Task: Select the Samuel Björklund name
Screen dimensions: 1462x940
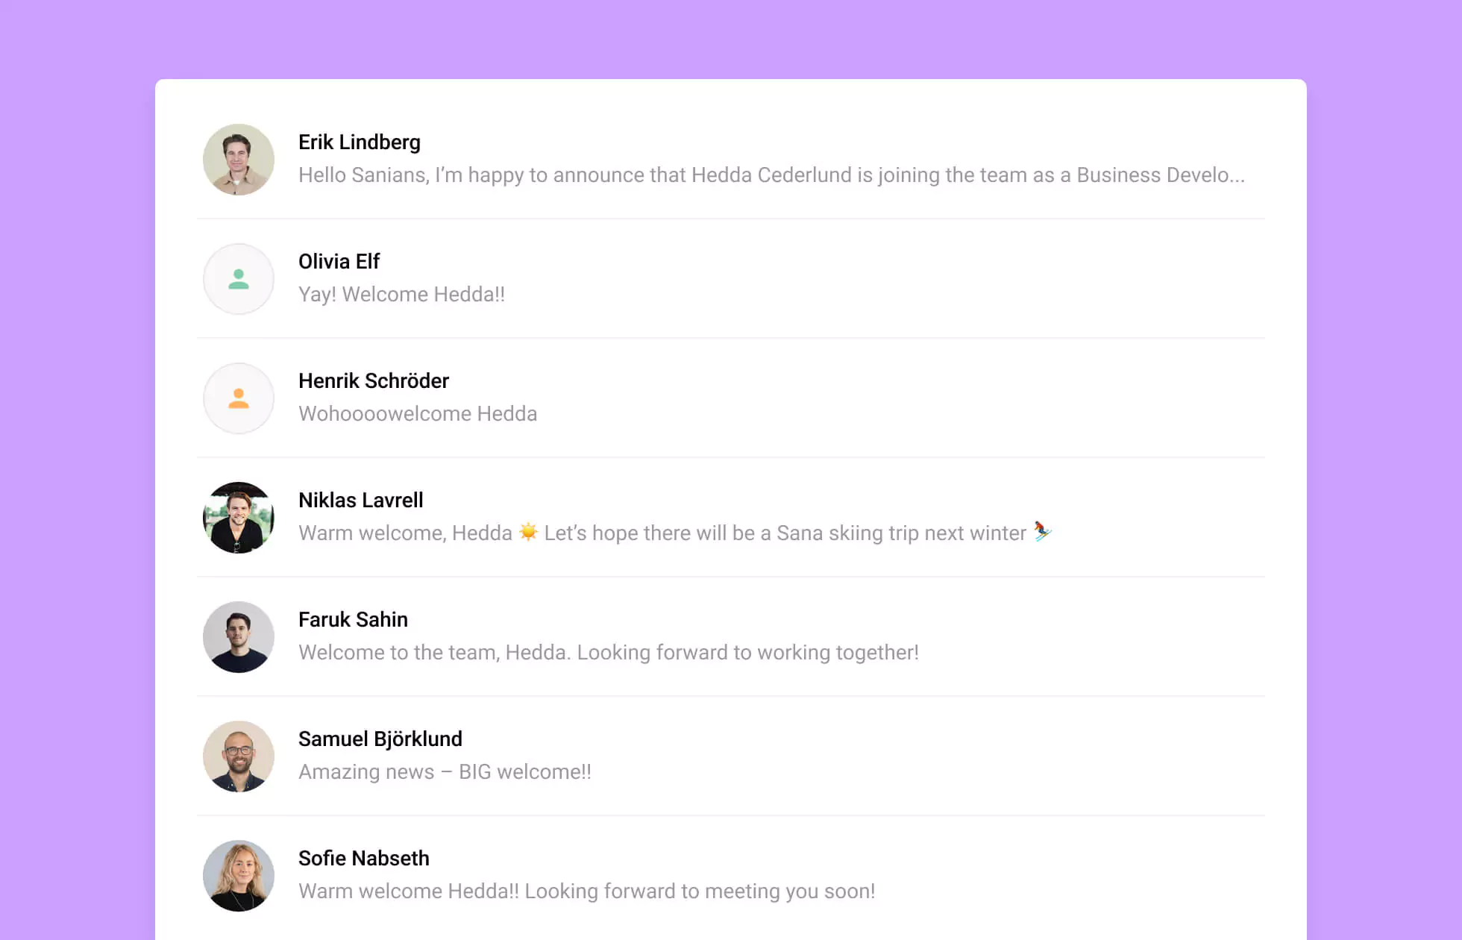Action: coord(380,739)
